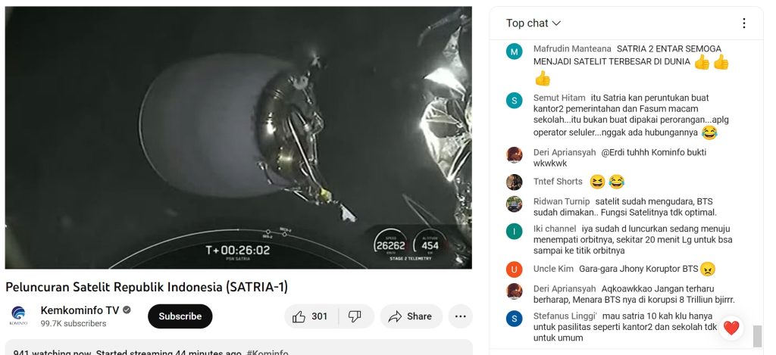
Task: Open Mafrudin Manteana's chat avatar
Action: tap(515, 51)
